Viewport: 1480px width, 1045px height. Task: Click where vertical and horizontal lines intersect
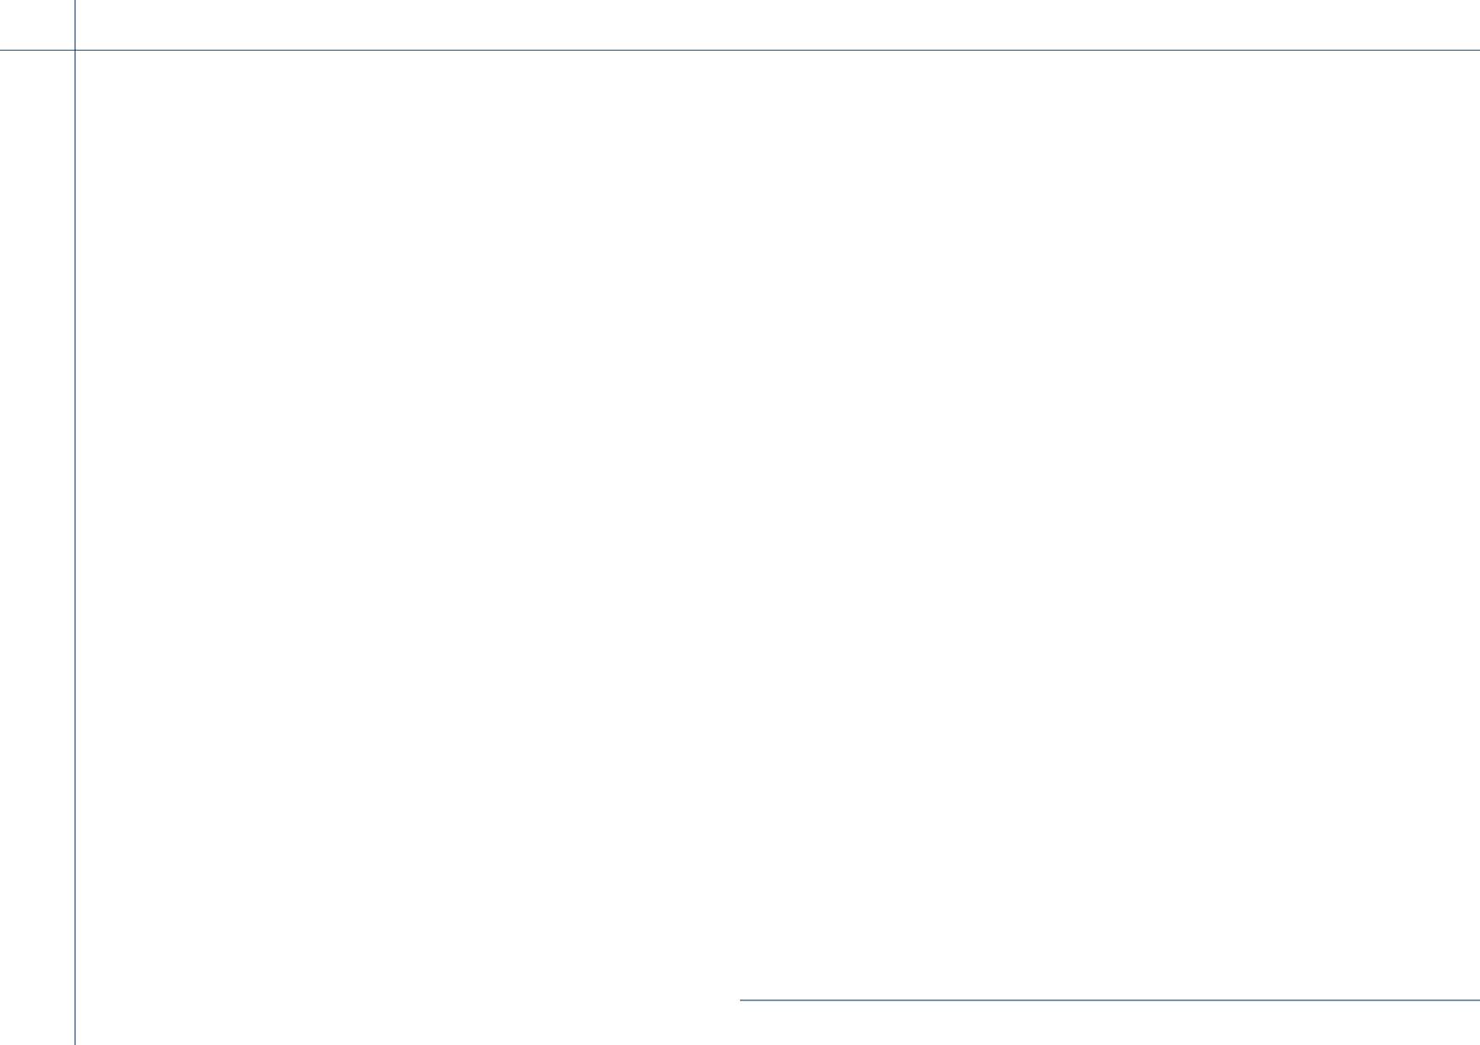point(75,50)
